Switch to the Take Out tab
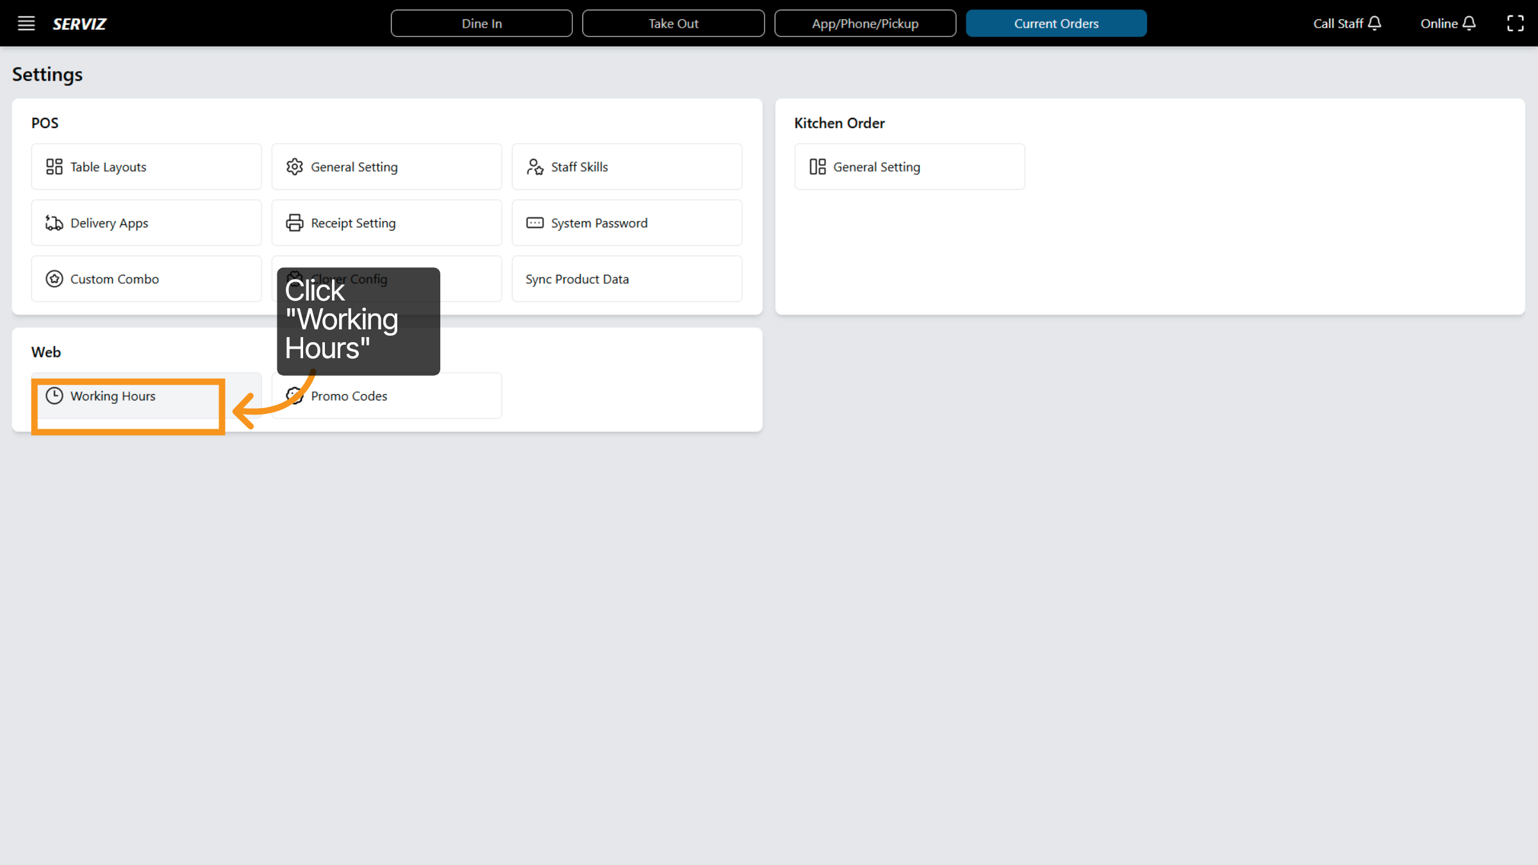The image size is (1538, 865). 673,24
